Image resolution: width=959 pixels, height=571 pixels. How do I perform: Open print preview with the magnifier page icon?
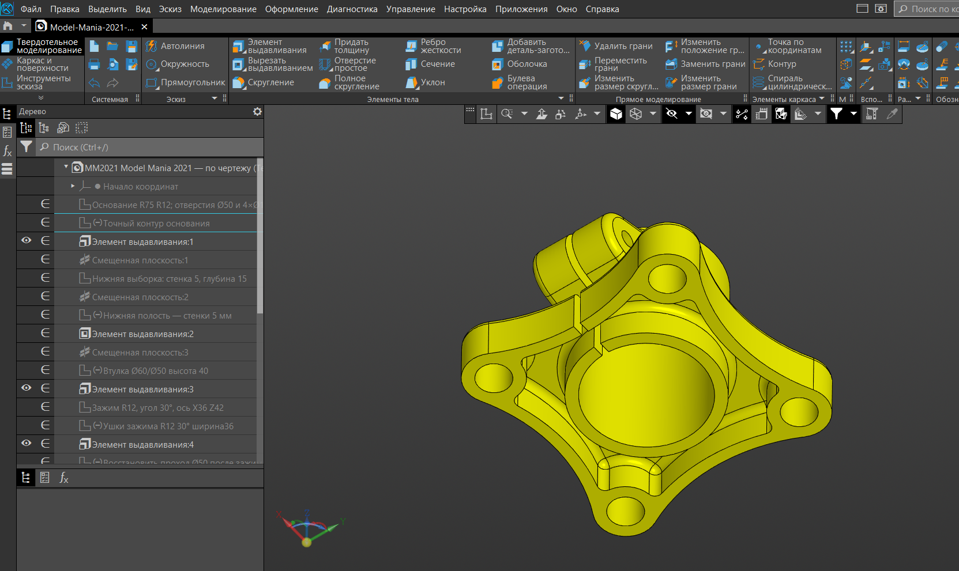[113, 65]
